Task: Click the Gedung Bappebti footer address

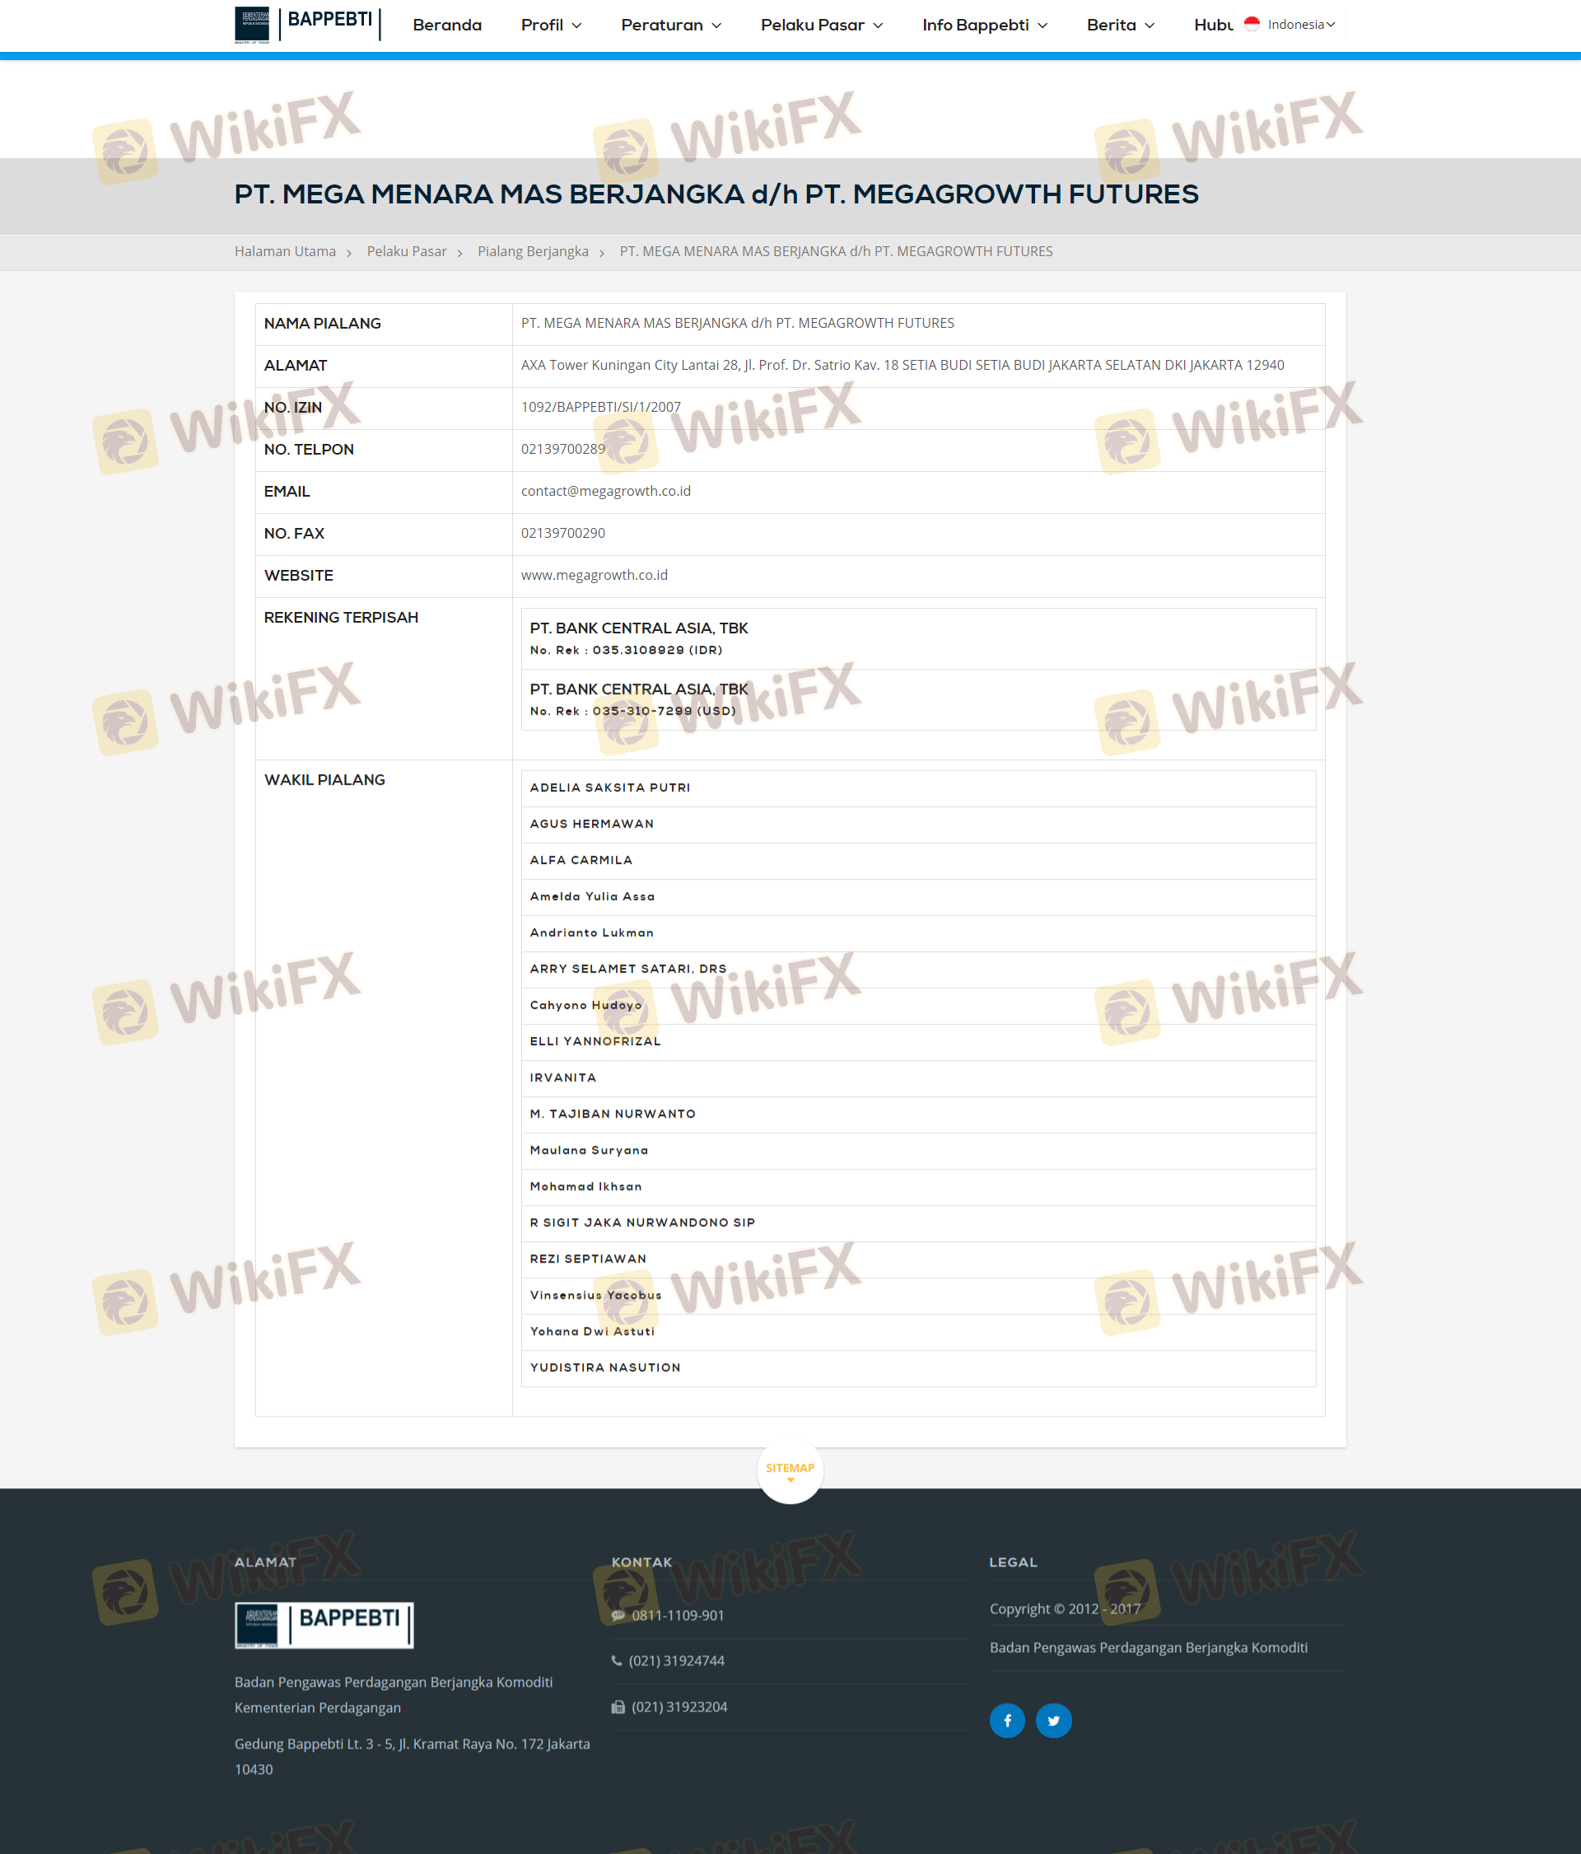Action: coord(412,1757)
